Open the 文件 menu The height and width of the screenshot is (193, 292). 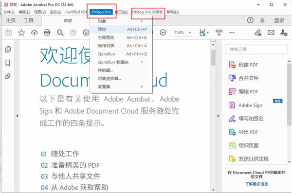point(9,12)
